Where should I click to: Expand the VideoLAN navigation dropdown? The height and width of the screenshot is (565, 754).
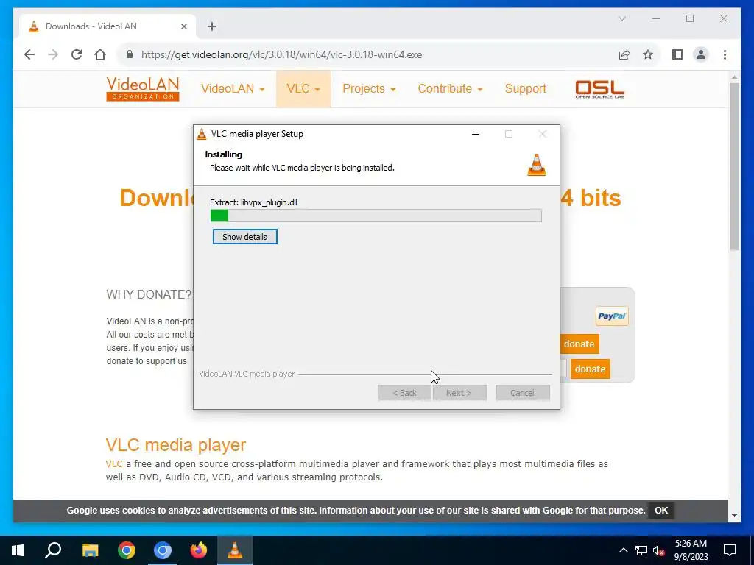tap(233, 89)
